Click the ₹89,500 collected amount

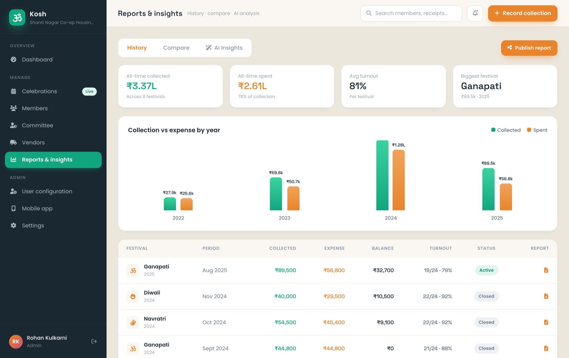click(x=285, y=270)
